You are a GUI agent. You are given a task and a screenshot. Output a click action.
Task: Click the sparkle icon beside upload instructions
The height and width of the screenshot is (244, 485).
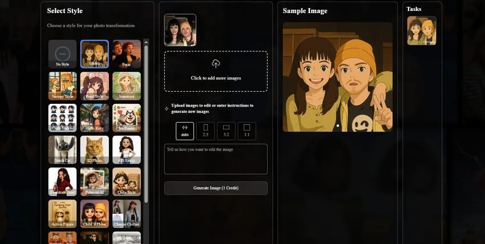(x=167, y=109)
